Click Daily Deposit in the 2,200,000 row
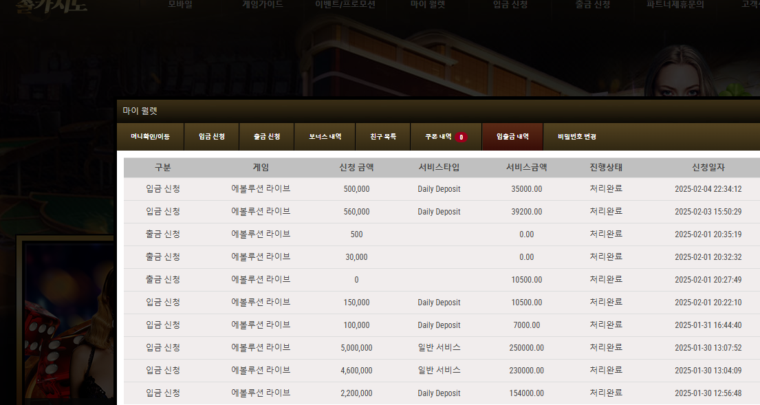 click(439, 393)
